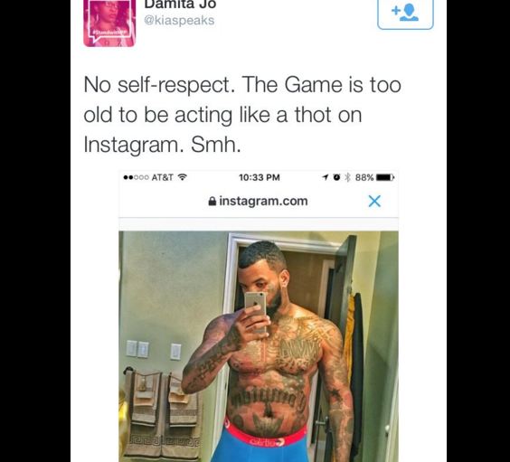Click the gold phone in the selfie
The width and height of the screenshot is (510, 462).
[x=256, y=310]
